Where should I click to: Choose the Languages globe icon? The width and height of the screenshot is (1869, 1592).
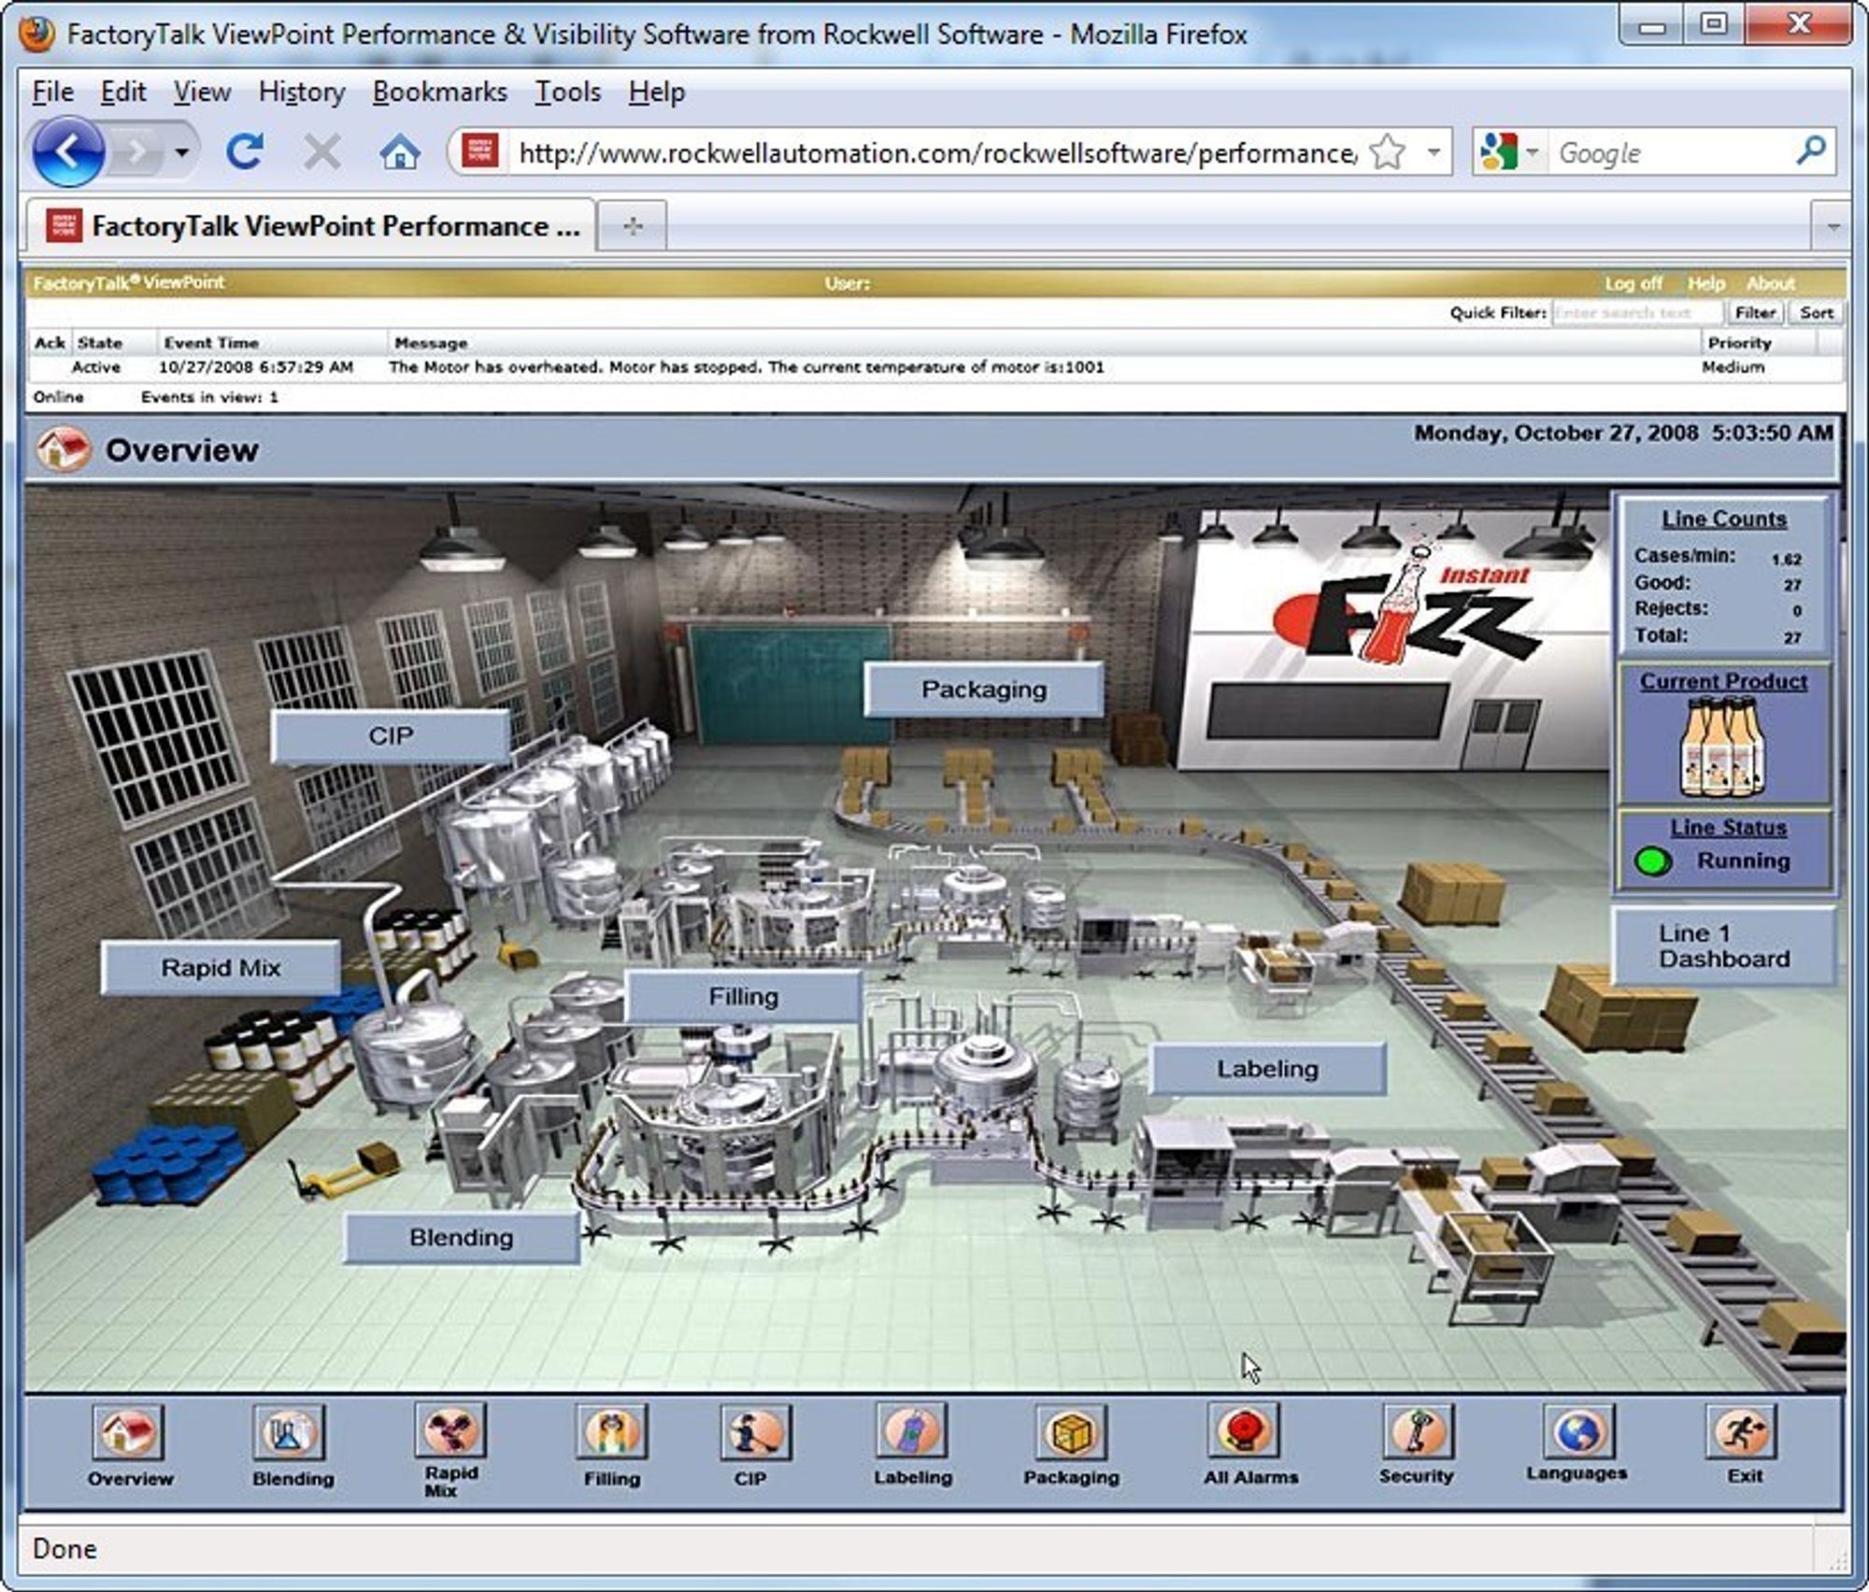tap(1578, 1431)
